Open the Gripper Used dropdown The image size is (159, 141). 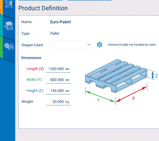coord(71,45)
